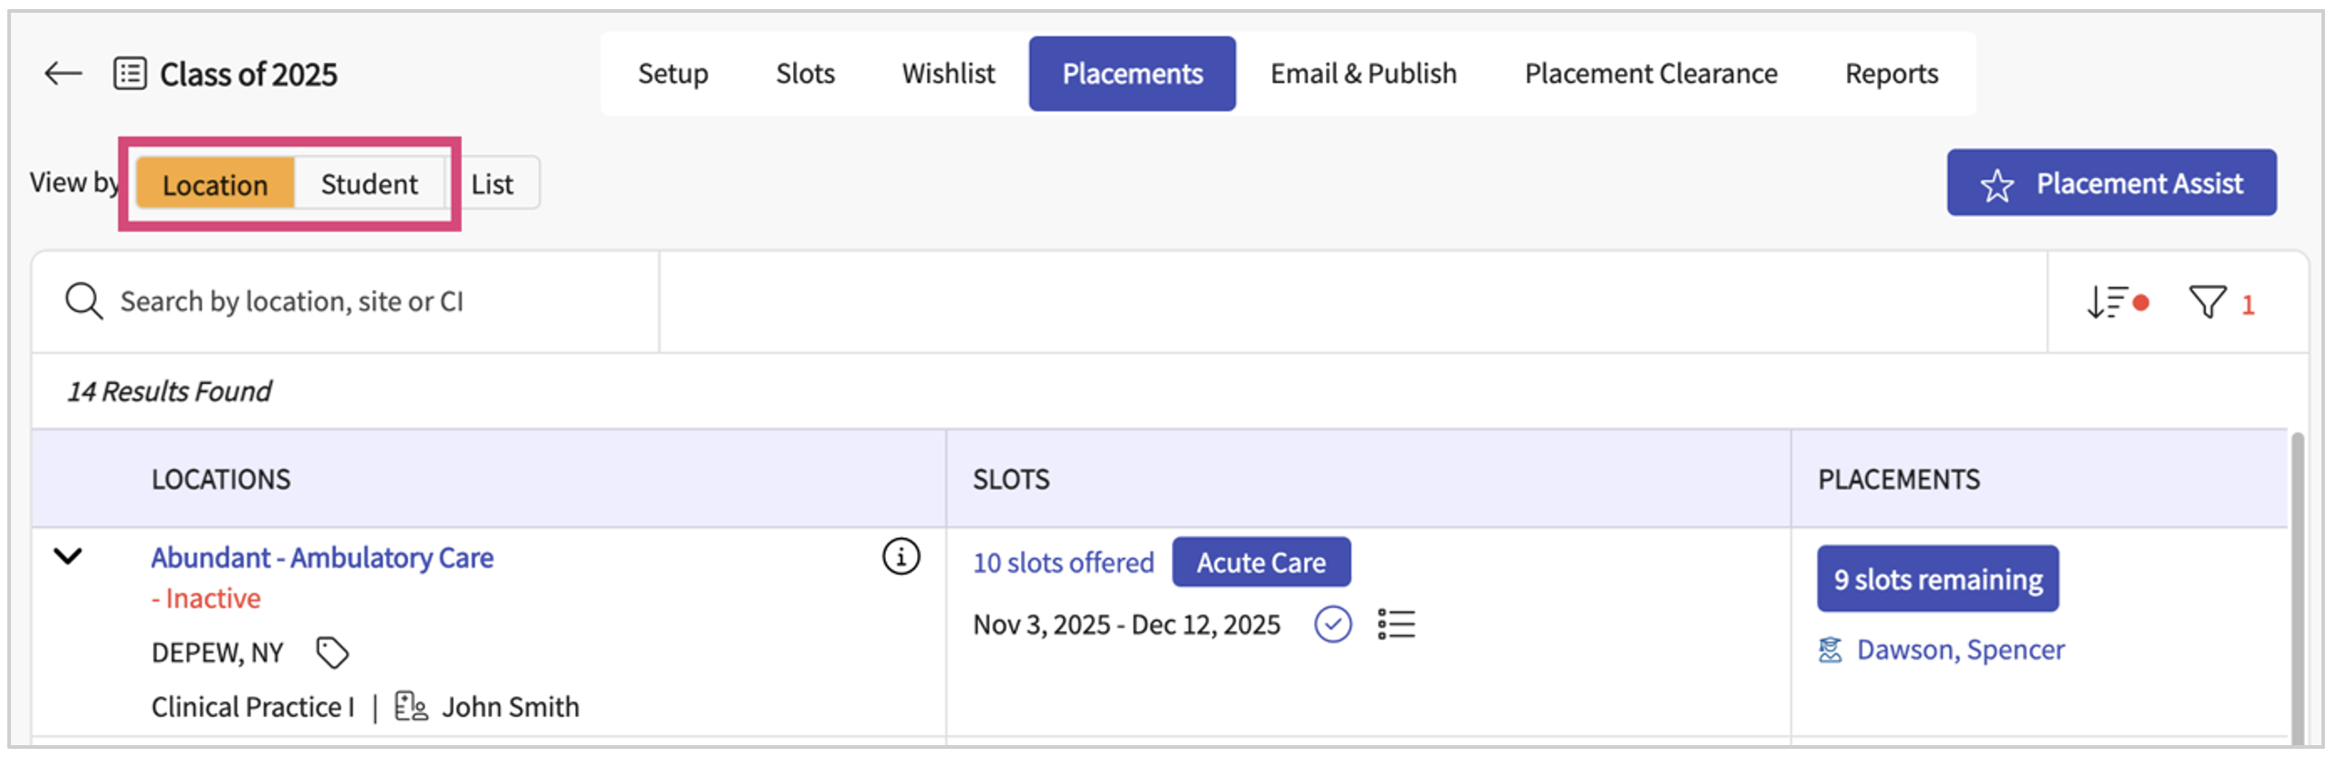Click the Class of 2025 list icon

click(x=130, y=73)
